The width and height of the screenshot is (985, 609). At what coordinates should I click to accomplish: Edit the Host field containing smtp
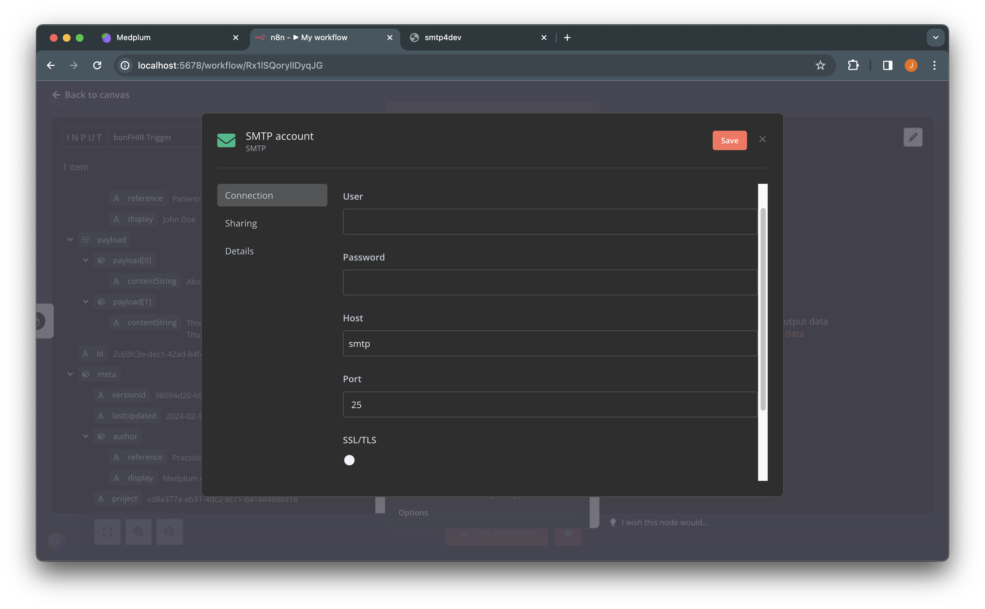(550, 344)
